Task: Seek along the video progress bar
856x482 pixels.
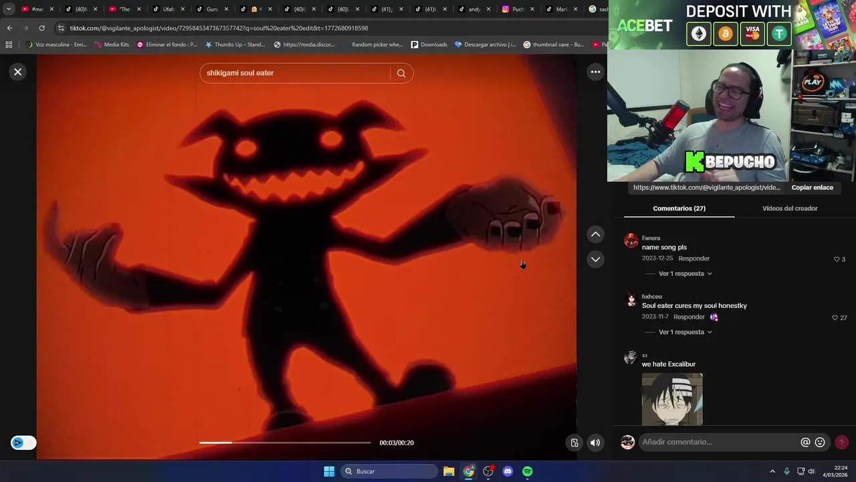Action: pyautogui.click(x=285, y=443)
